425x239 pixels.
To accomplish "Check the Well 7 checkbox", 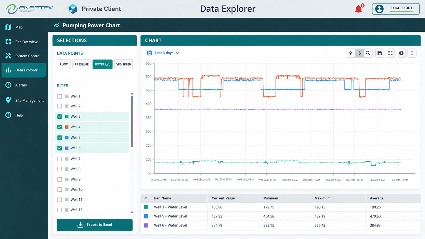I will coord(59,159).
